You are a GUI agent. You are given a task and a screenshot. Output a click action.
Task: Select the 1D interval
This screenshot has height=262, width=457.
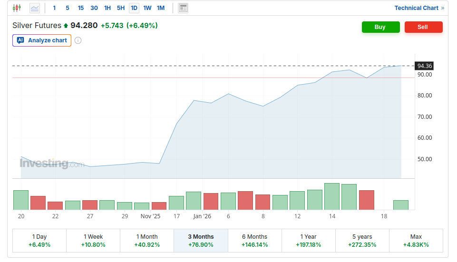pyautogui.click(x=134, y=8)
